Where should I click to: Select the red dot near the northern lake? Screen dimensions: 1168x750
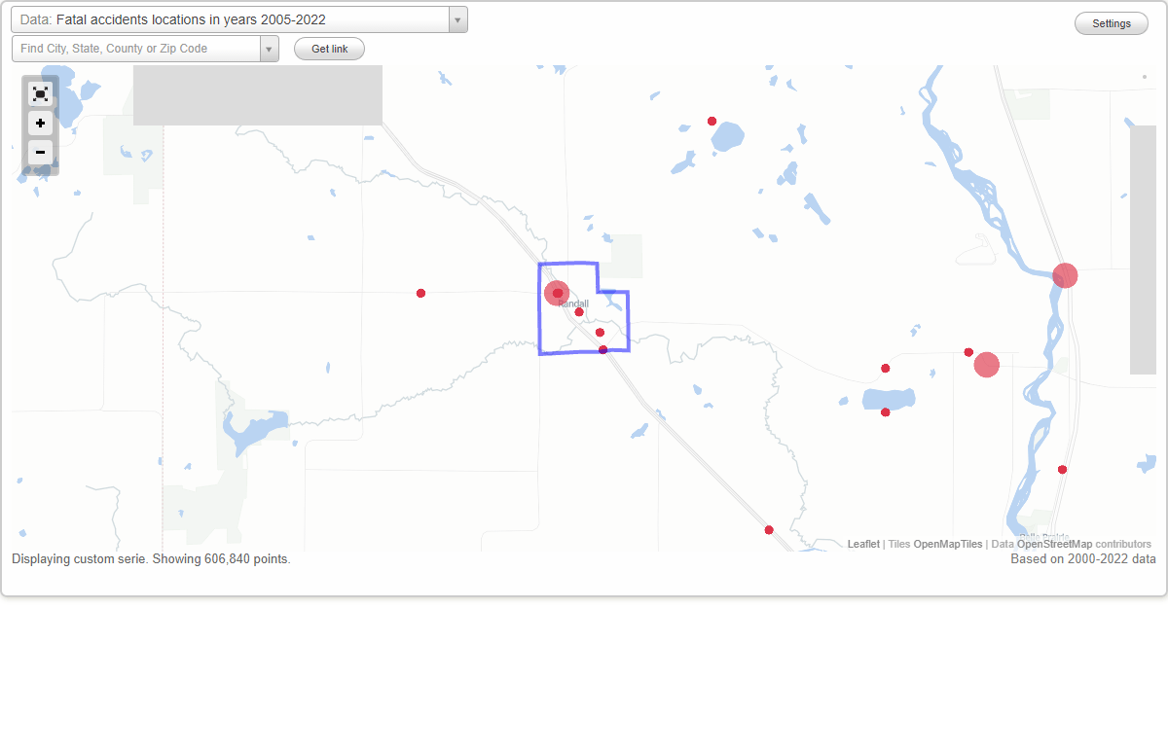point(712,120)
